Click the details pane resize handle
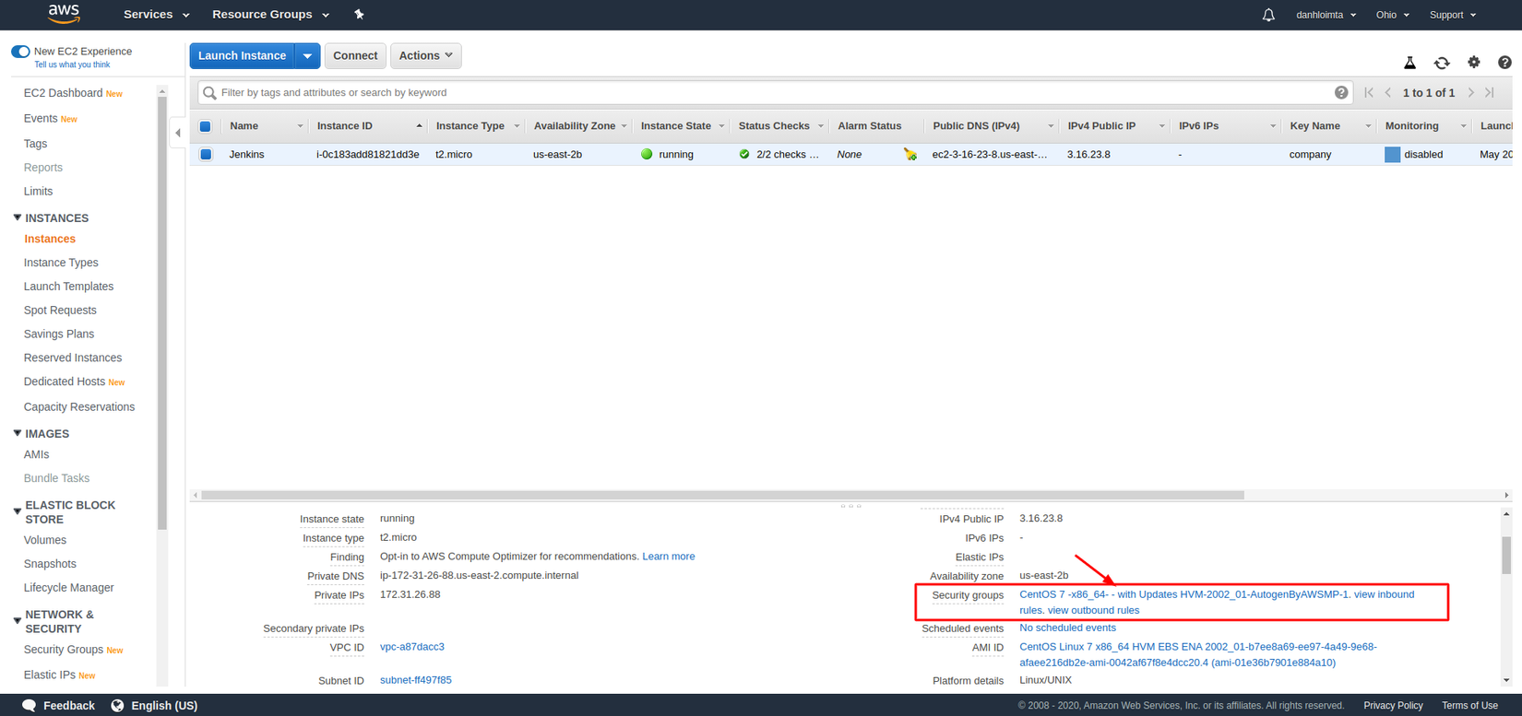The width and height of the screenshot is (1522, 716). (850, 505)
